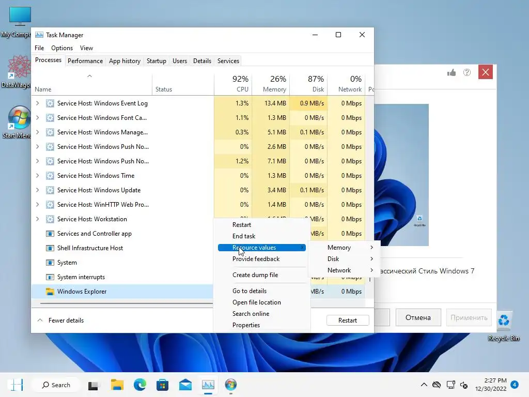Click the Windows 7 orb taskbar icon
The image size is (529, 397).
click(x=231, y=385)
